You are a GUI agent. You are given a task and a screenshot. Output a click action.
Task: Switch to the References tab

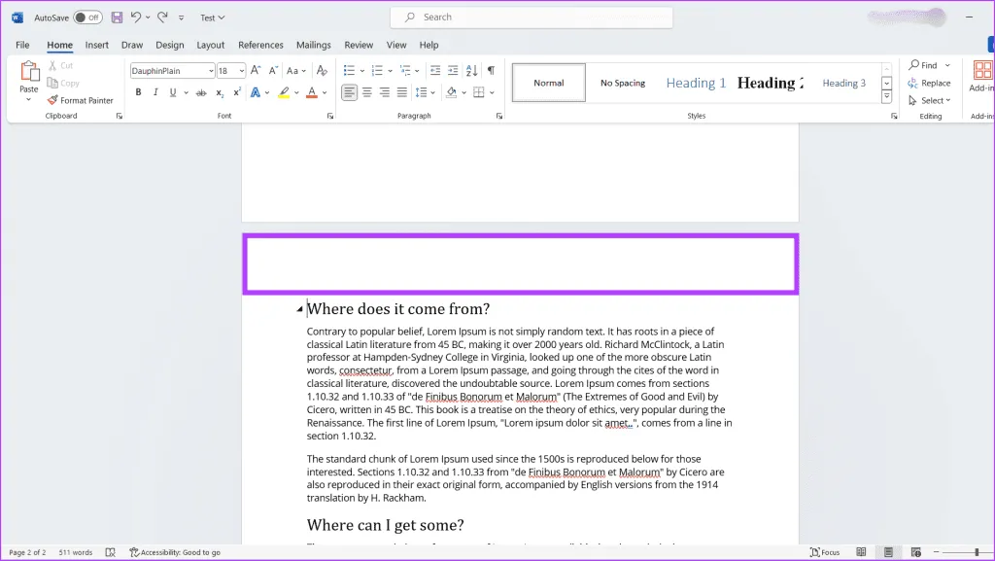260,45
